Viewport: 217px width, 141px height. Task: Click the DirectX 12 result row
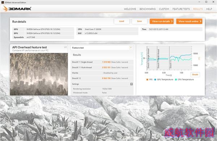click(x=102, y=78)
